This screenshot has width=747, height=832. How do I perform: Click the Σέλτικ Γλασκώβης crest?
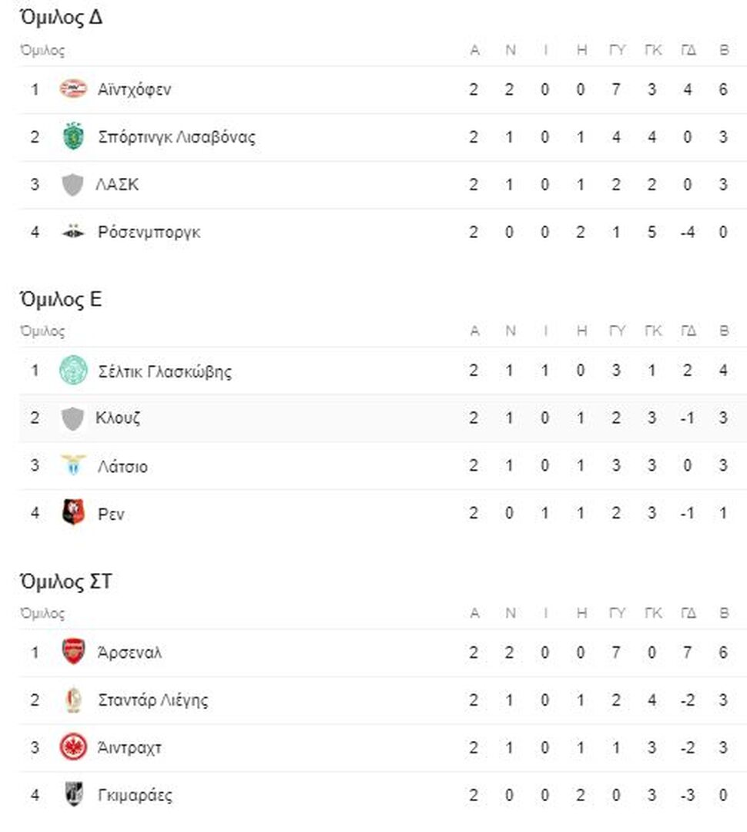click(73, 370)
